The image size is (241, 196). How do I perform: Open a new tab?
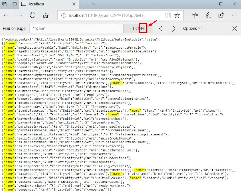click(84, 4)
